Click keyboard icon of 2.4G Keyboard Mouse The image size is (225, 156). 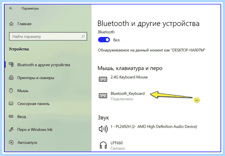[103, 79]
